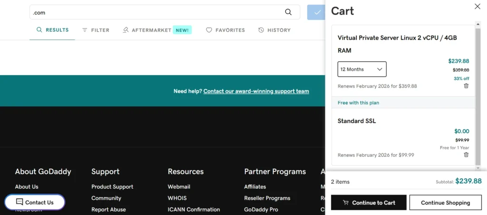Open the Webmail footer link
Screen dimensions: 487x215
pyautogui.click(x=179, y=187)
